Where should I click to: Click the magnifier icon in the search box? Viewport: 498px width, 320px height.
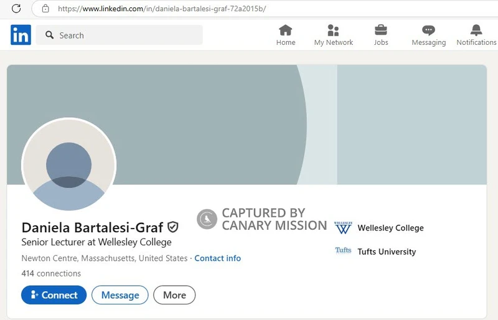tap(49, 35)
